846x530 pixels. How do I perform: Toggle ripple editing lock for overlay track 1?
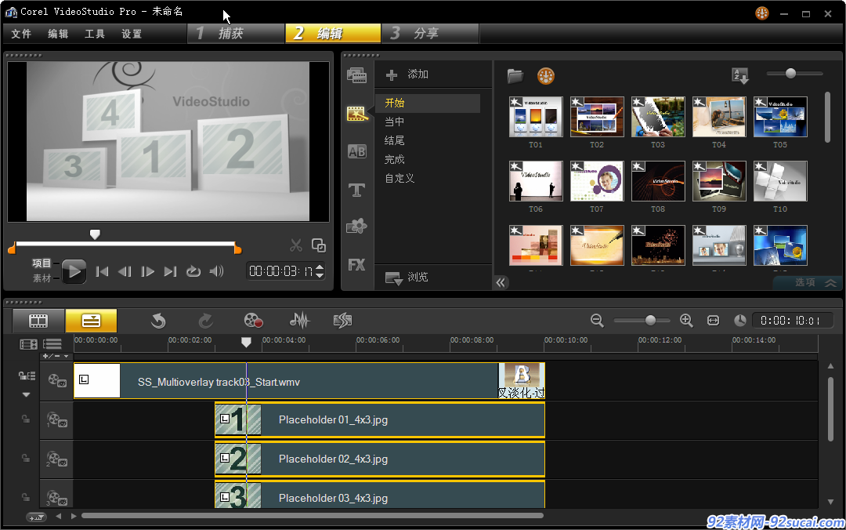(25, 419)
